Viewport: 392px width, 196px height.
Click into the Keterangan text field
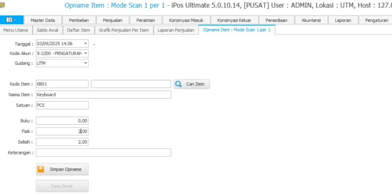point(103,153)
